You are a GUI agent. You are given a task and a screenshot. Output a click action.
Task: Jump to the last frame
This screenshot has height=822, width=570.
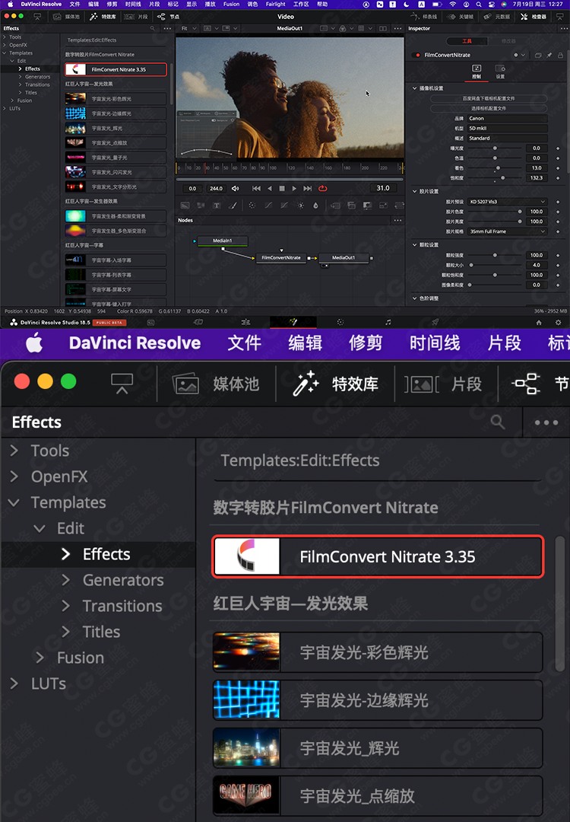coord(308,188)
